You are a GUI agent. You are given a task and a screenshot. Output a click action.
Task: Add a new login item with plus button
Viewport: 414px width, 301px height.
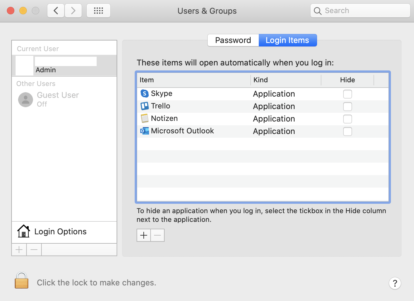point(143,235)
